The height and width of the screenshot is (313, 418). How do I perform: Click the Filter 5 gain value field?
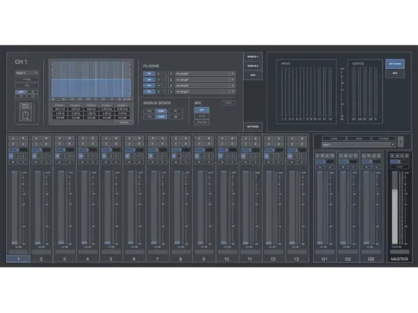pyautogui.click(x=123, y=118)
